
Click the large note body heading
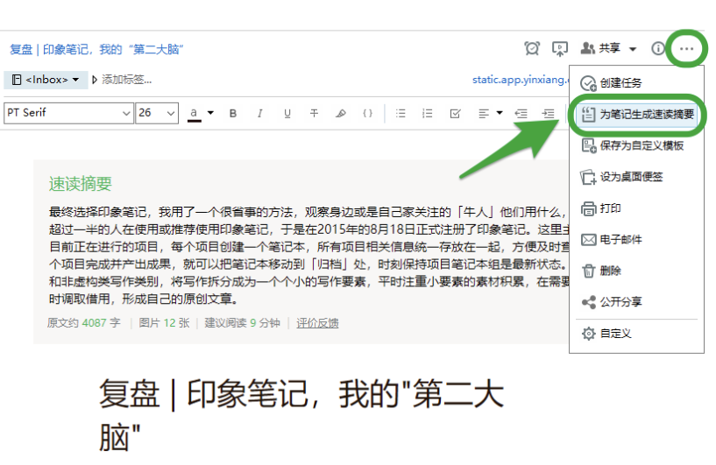click(x=301, y=414)
